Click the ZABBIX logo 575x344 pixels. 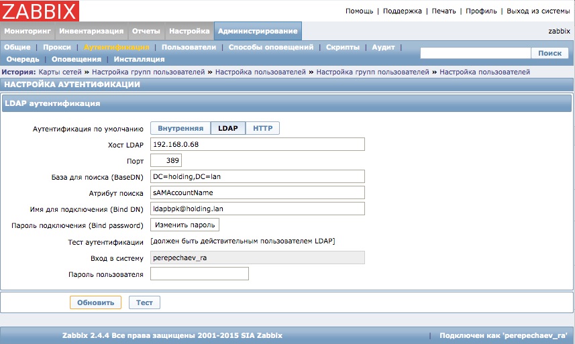(x=40, y=11)
